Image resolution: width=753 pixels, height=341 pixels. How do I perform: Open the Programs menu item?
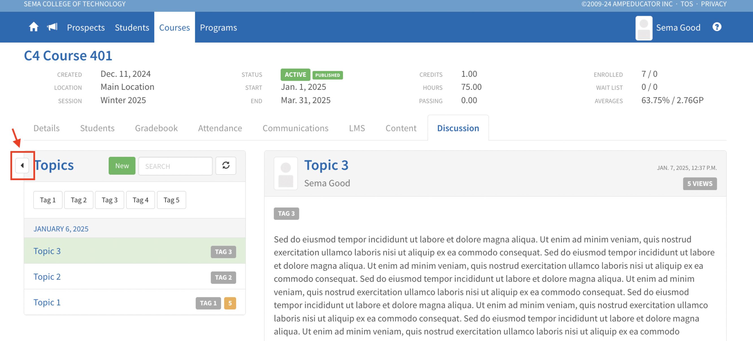pyautogui.click(x=218, y=28)
